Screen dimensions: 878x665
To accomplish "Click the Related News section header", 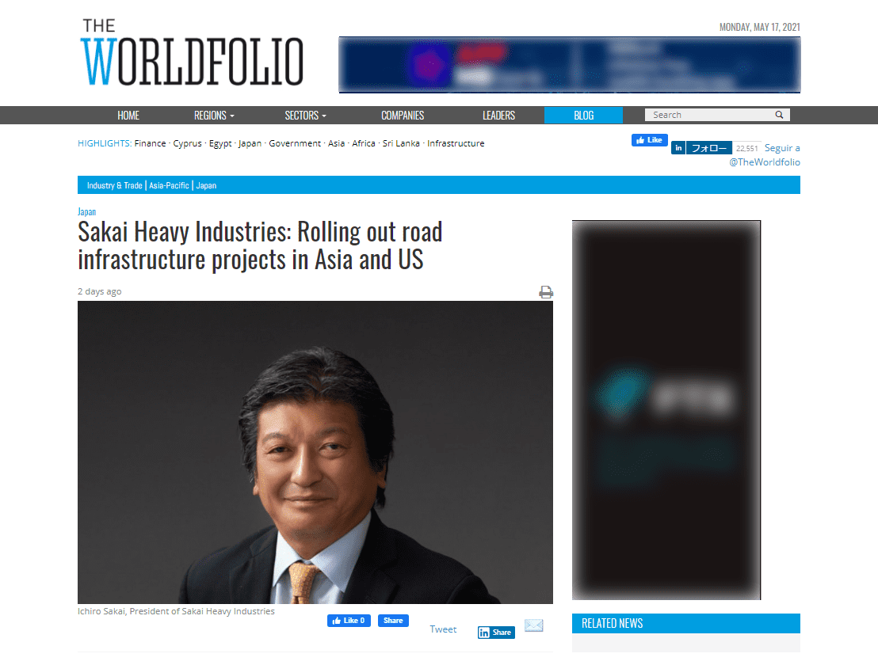I will 686,623.
